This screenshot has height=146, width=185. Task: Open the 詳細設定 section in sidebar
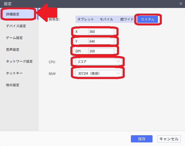coord(13,14)
